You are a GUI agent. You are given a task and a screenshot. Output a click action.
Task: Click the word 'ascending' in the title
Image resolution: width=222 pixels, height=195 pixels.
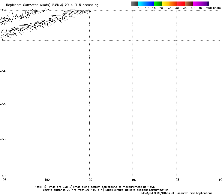pyautogui.click(x=90, y=5)
